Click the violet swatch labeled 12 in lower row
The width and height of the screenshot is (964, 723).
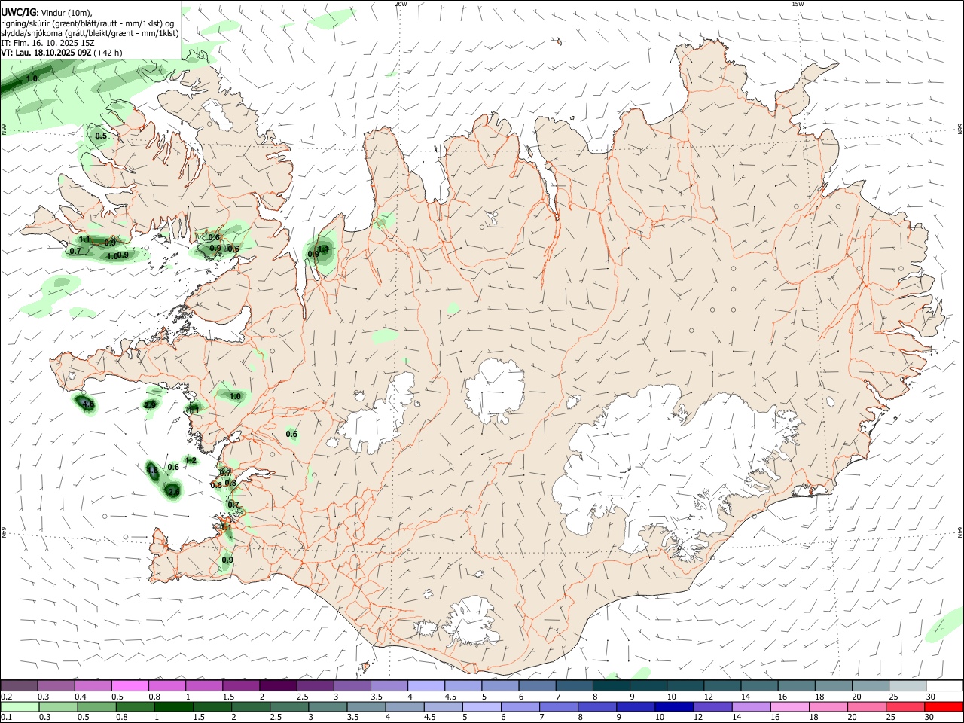pos(712,706)
